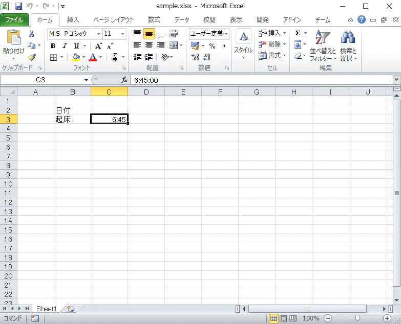Click the comma style icon
Screen dimensions: 401x324
(x=224, y=46)
